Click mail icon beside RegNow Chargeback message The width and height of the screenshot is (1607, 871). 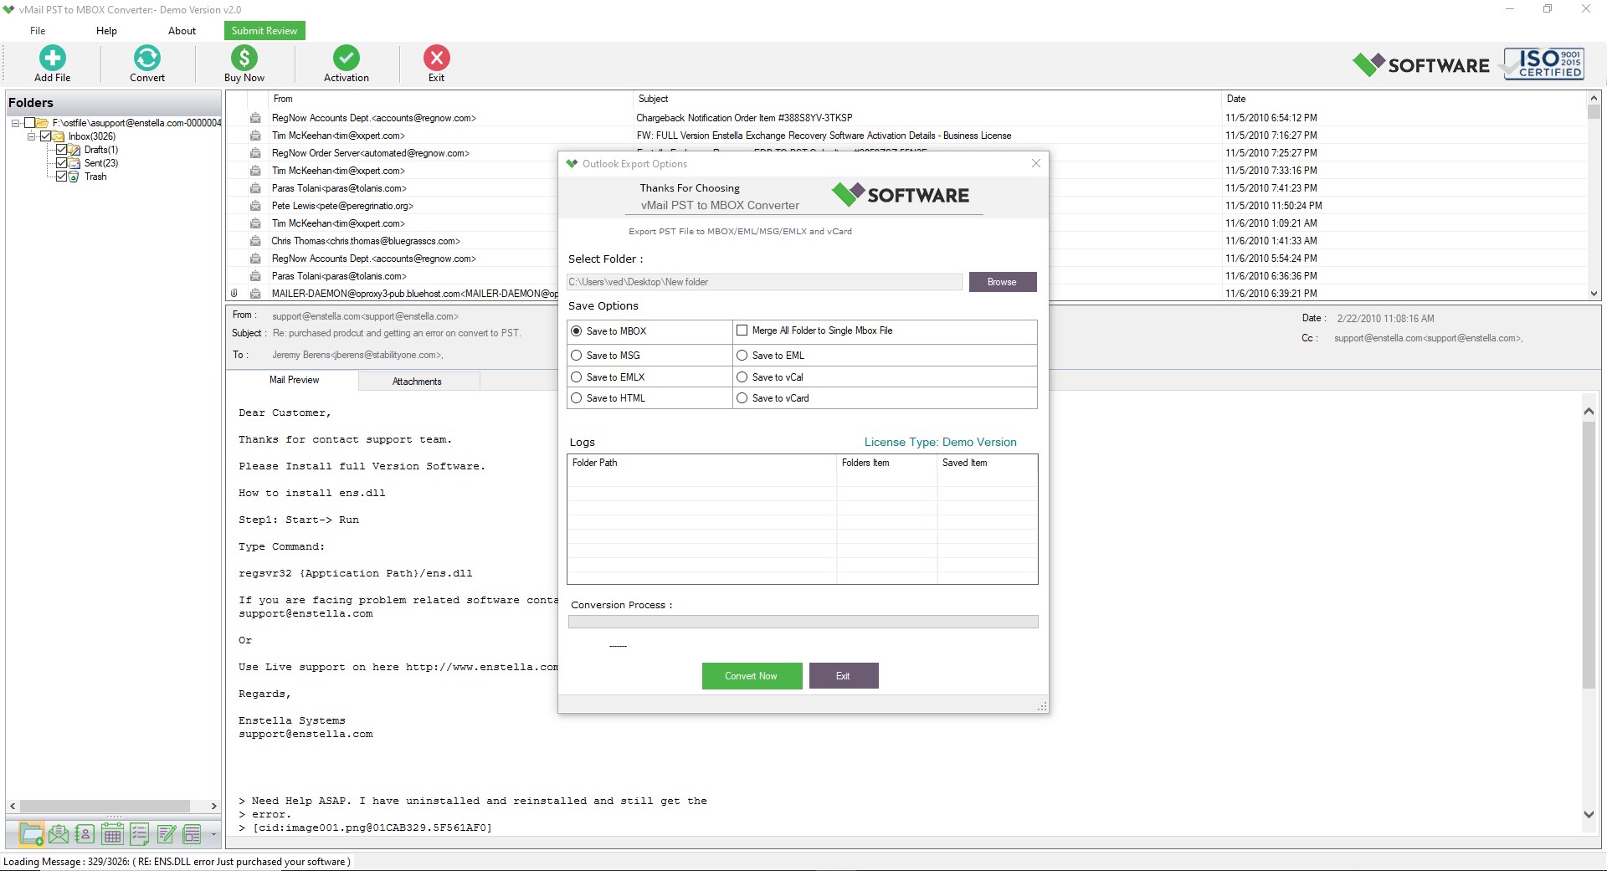click(x=255, y=118)
